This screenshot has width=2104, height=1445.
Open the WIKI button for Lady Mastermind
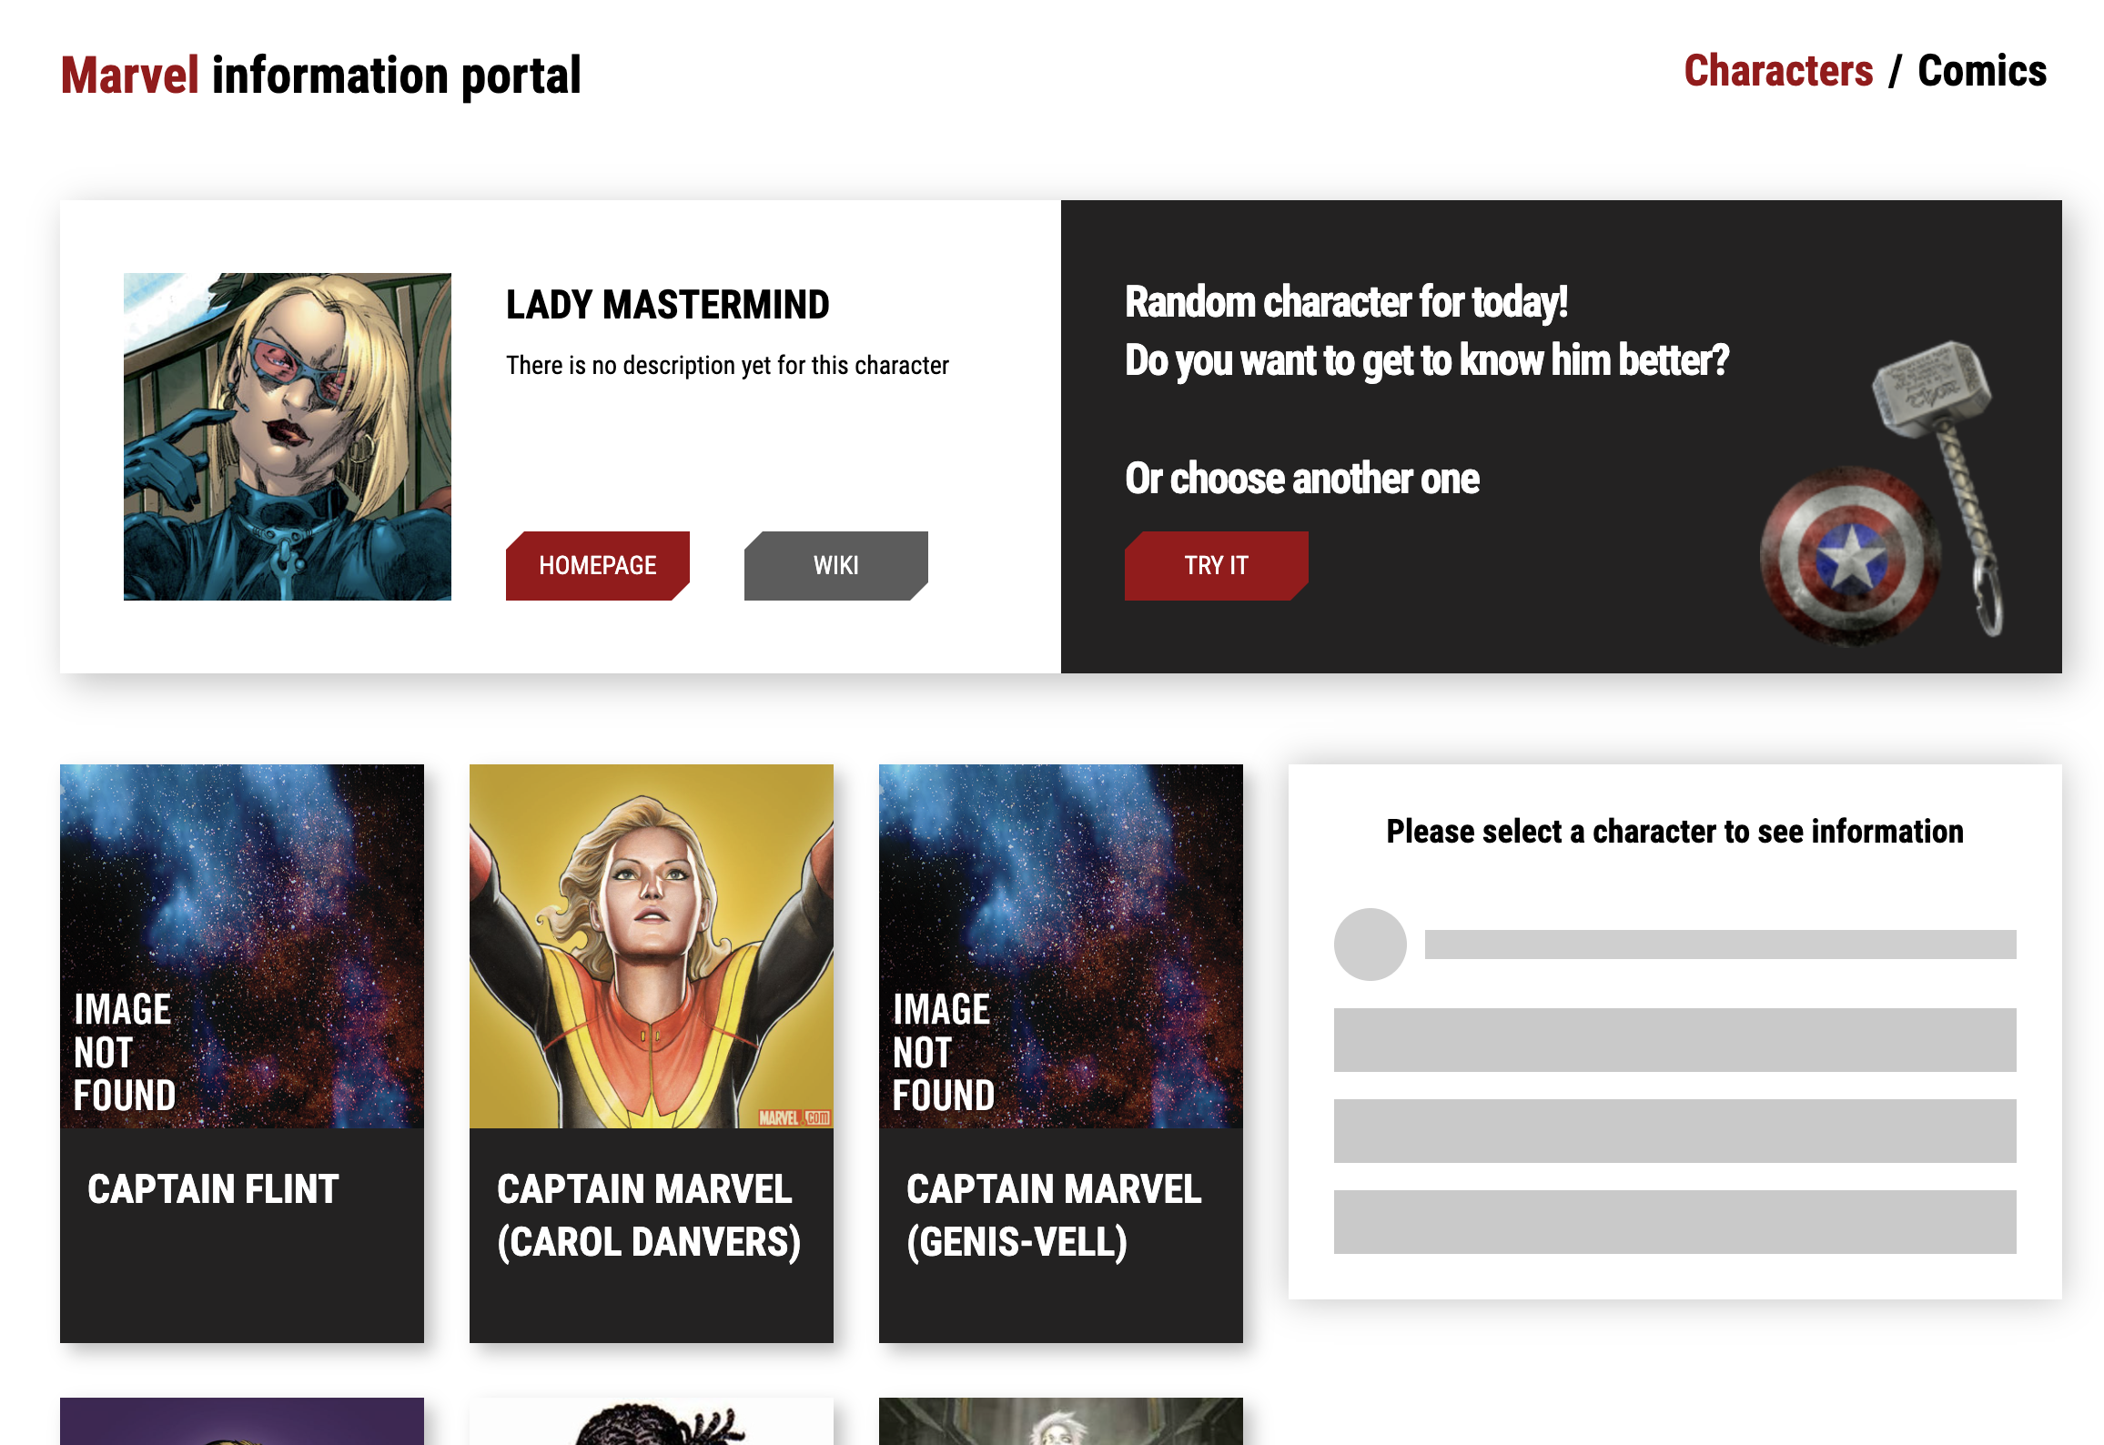tap(836, 565)
